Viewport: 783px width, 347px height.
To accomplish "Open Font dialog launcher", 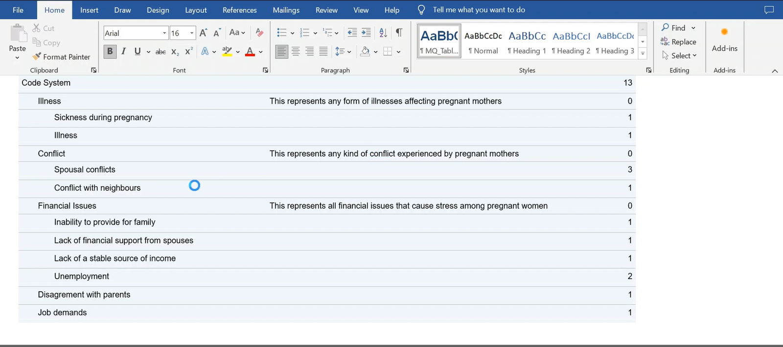I will click(265, 70).
